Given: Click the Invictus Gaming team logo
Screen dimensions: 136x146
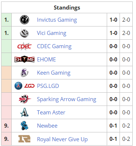Looking at the screenshot, I should click(24, 20).
